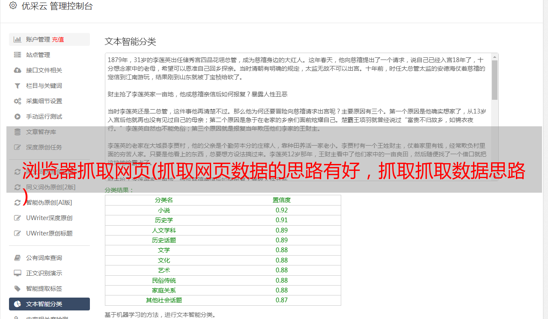Click the text area scrollbar thumb
548x319 pixels.
click(x=494, y=80)
